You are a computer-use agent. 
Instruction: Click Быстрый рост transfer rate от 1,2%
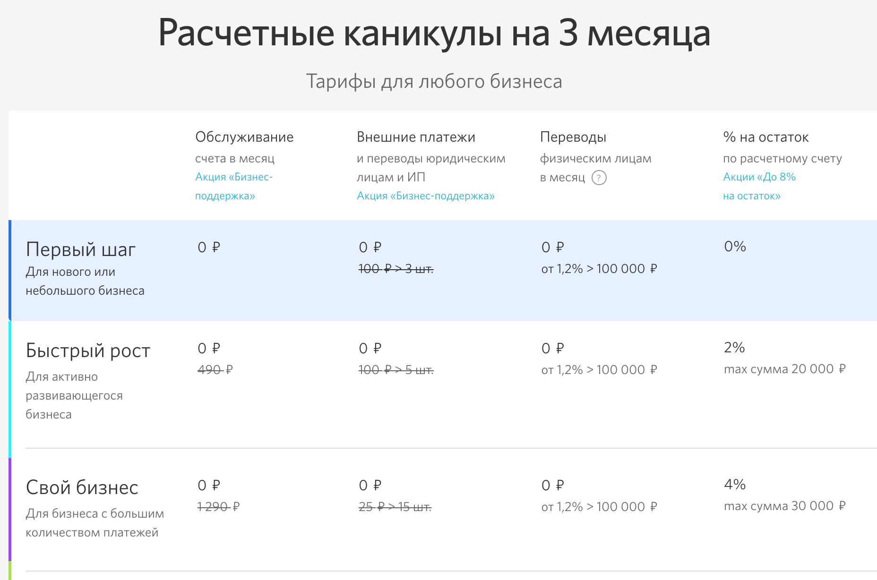click(599, 370)
